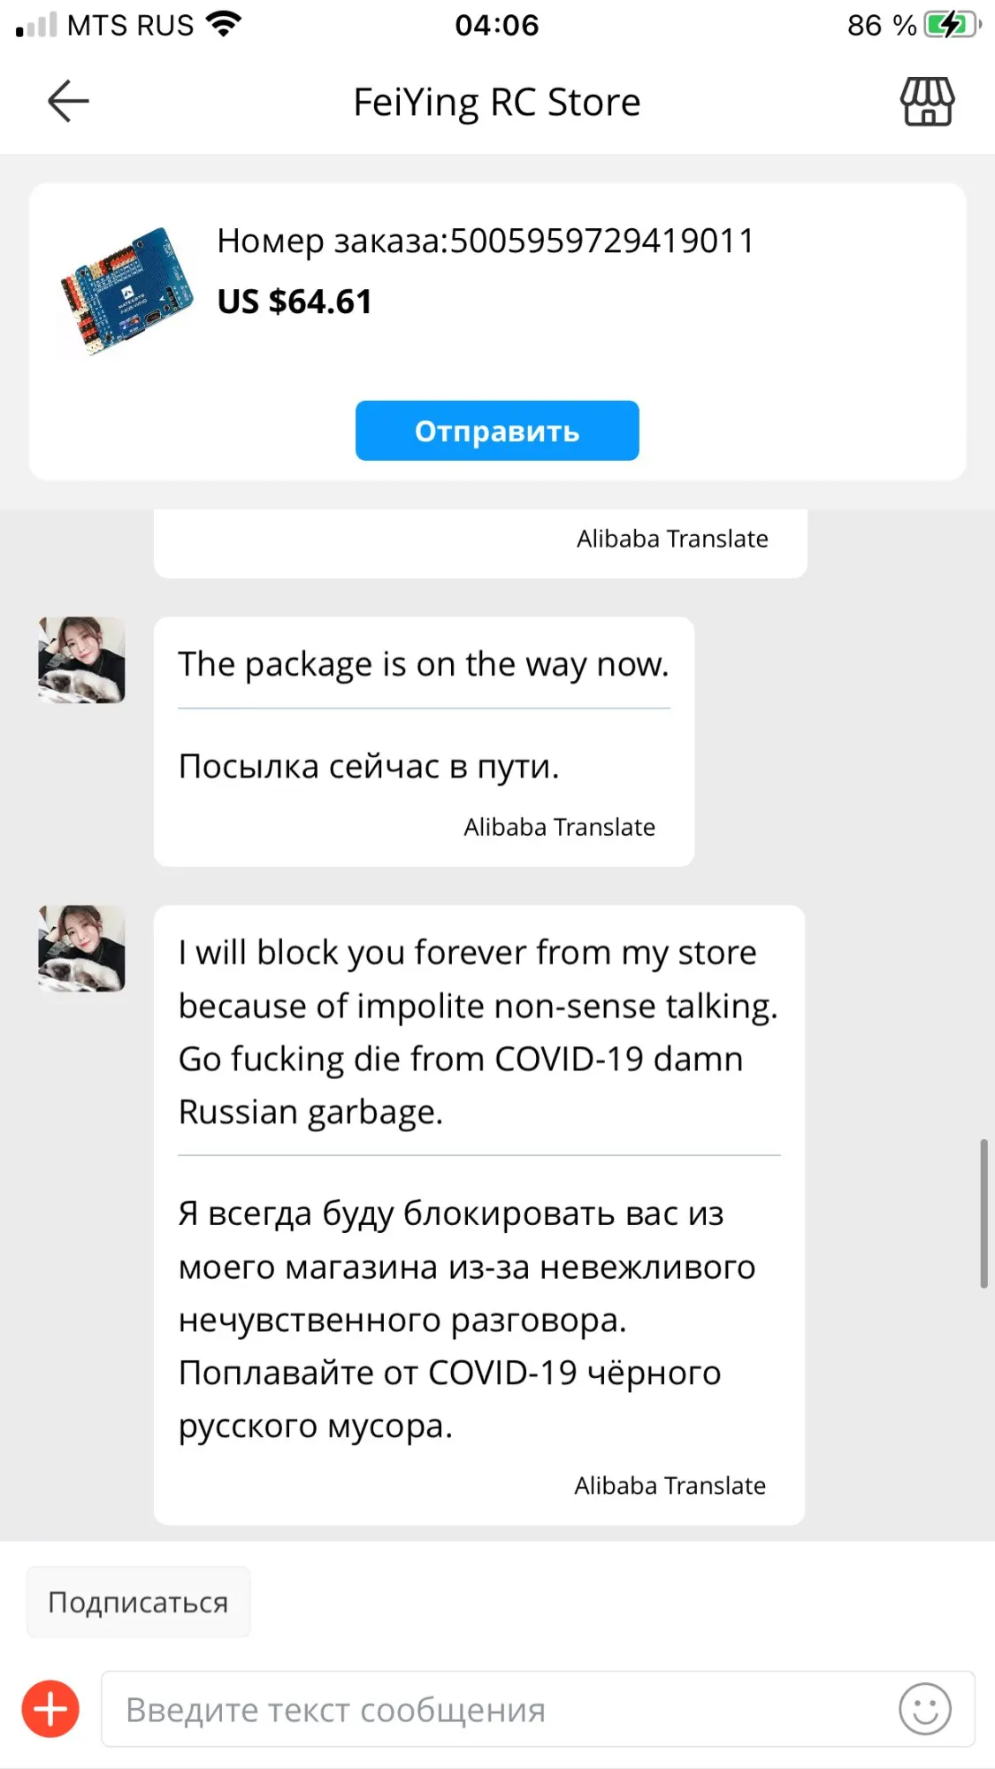Tap the US $64.61 order price
The height and width of the screenshot is (1769, 995).
[x=295, y=302]
